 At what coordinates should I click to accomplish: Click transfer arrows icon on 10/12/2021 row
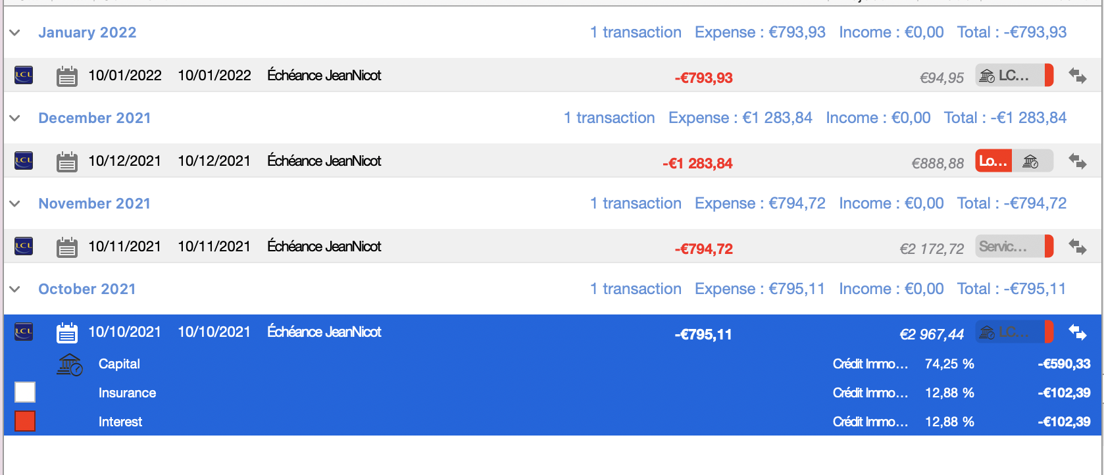[x=1078, y=161]
